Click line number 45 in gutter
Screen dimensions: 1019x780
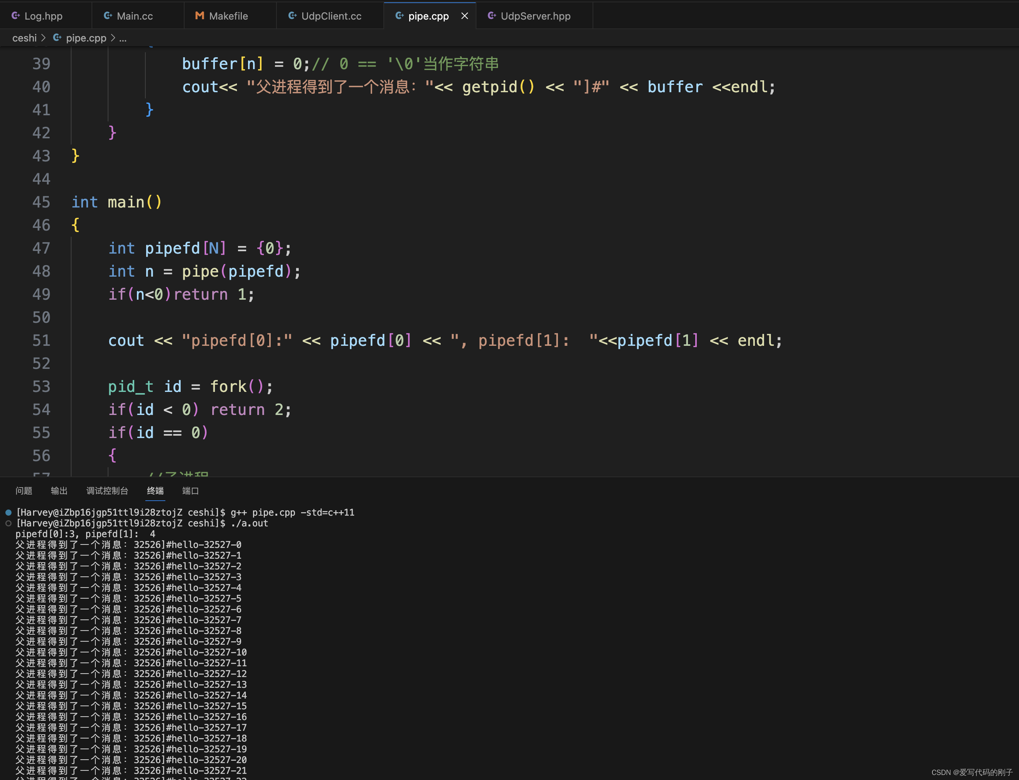click(42, 202)
